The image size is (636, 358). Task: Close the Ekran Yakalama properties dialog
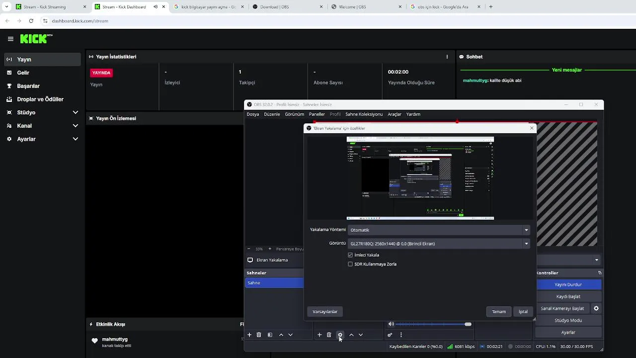point(532,128)
